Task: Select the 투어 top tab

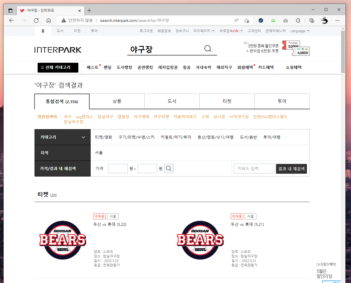Action: (x=94, y=31)
